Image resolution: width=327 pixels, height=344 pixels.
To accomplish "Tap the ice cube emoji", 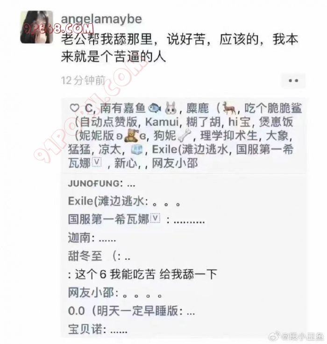I will click(x=137, y=150).
